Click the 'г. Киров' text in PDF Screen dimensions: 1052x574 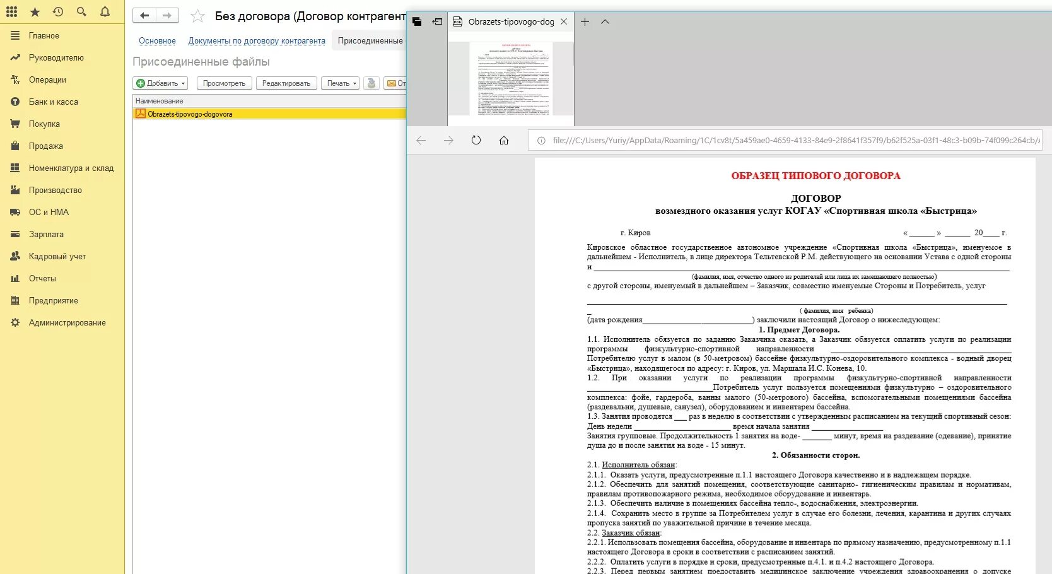point(635,233)
